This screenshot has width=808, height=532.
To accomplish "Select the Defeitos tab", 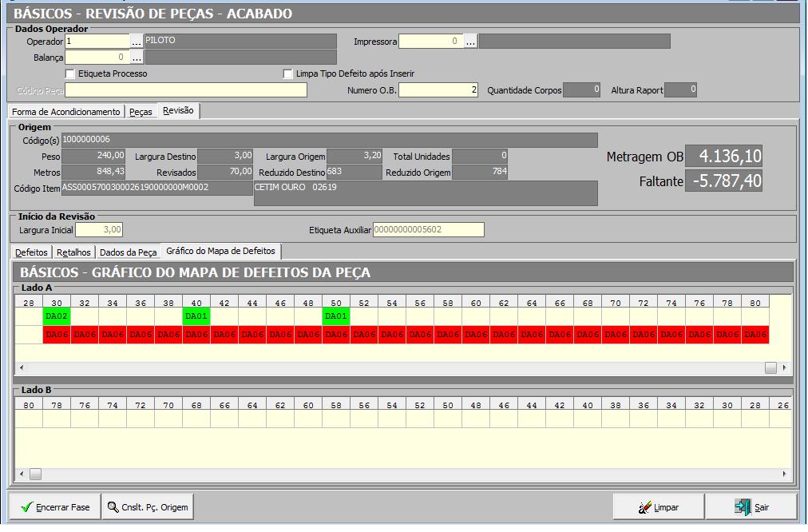I will [32, 252].
